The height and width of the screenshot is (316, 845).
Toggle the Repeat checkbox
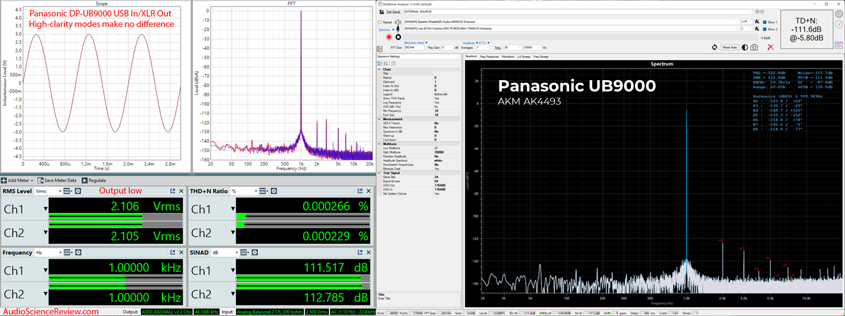379,22
